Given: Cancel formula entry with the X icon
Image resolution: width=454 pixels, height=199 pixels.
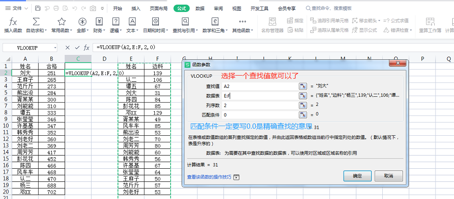Looking at the screenshot, I should (x=67, y=48).
